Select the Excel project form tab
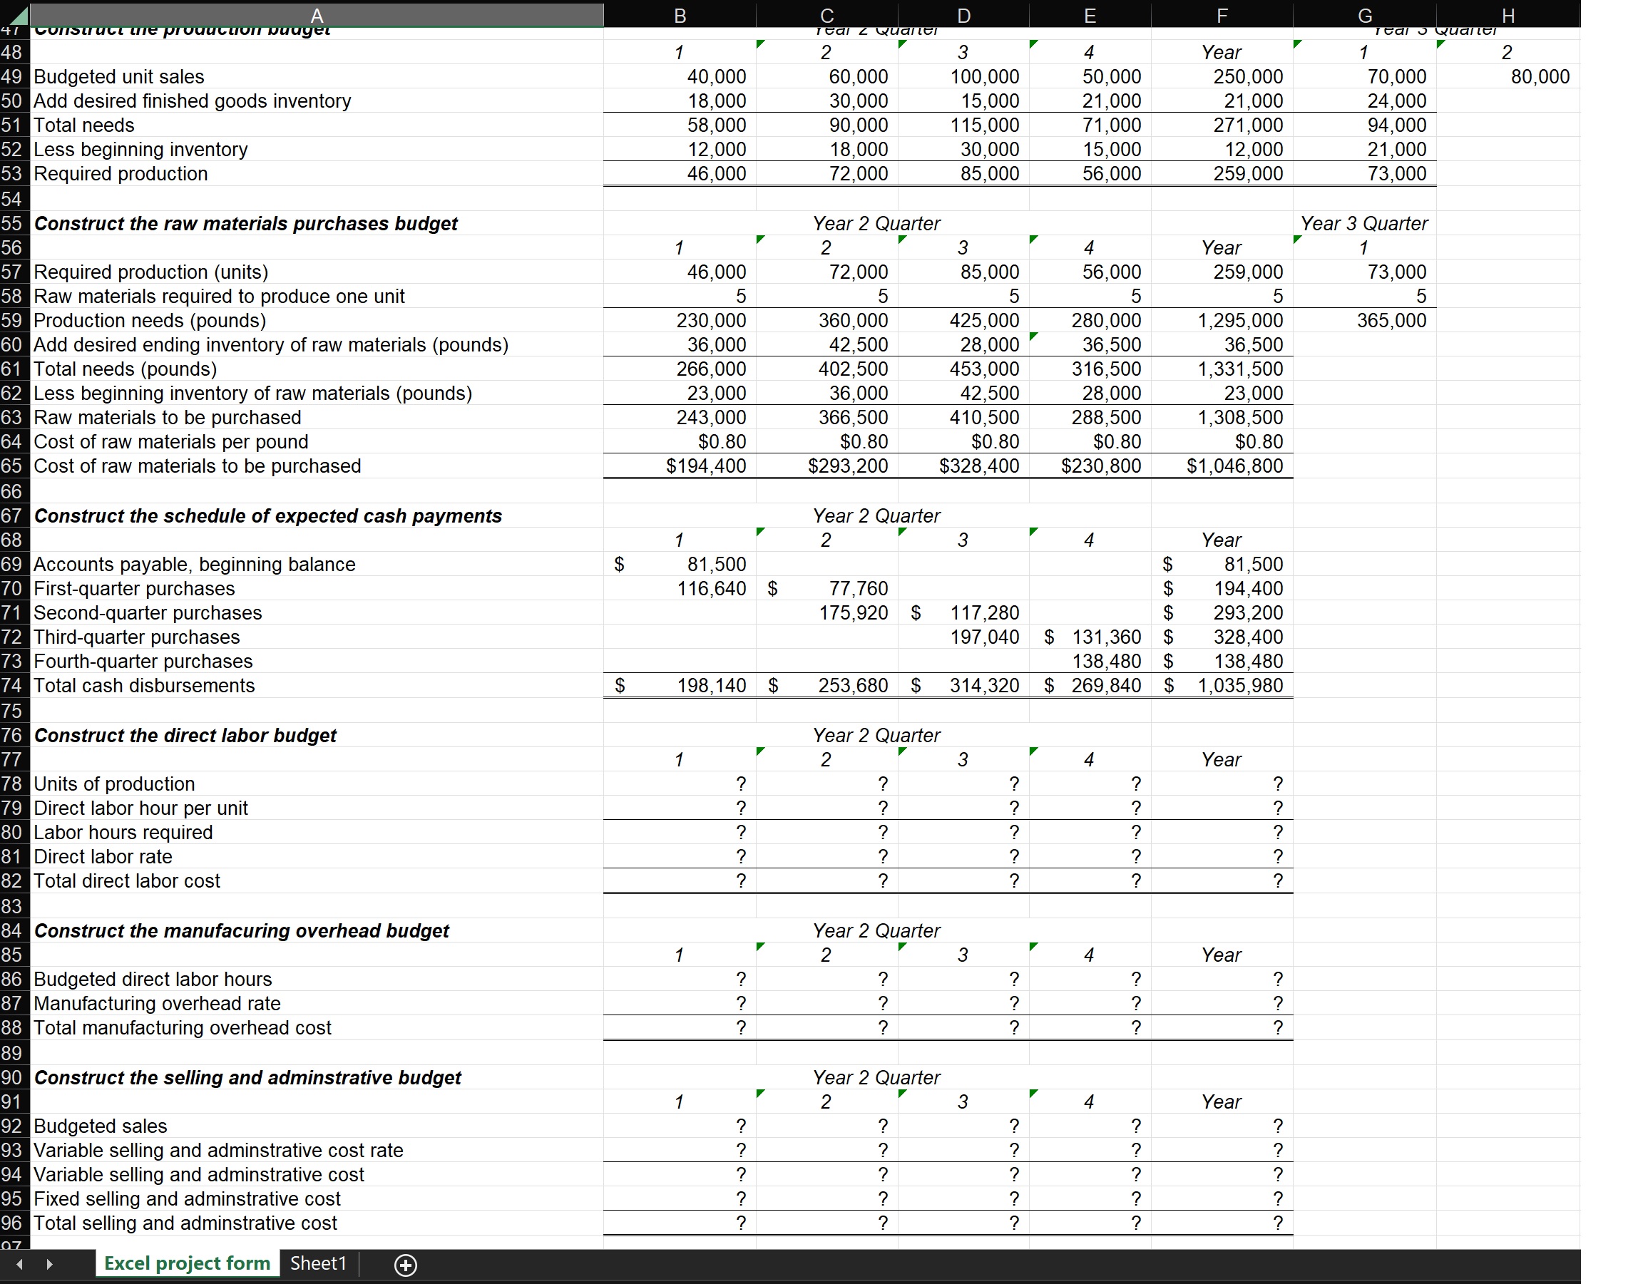This screenshot has height=1284, width=1643. (x=187, y=1263)
